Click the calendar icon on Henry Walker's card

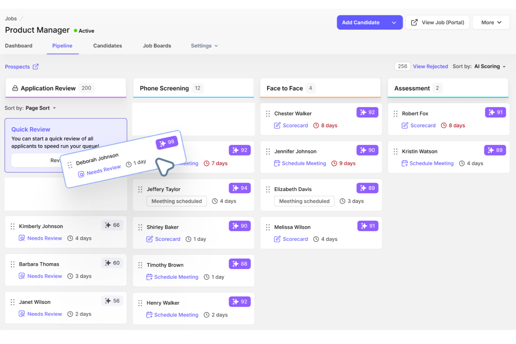(149, 315)
